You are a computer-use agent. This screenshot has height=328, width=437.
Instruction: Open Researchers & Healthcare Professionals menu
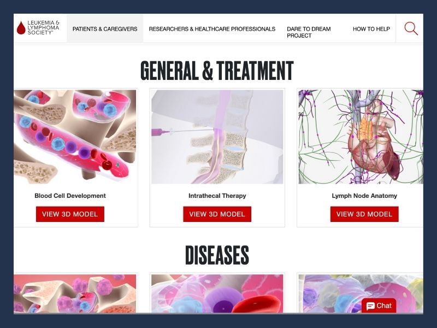pos(212,29)
